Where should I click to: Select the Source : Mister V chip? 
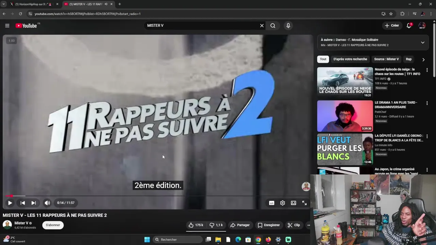tap(386, 59)
